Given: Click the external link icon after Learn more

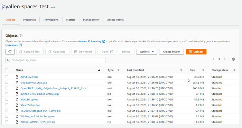Looking at the screenshot, I should [x=20, y=45].
